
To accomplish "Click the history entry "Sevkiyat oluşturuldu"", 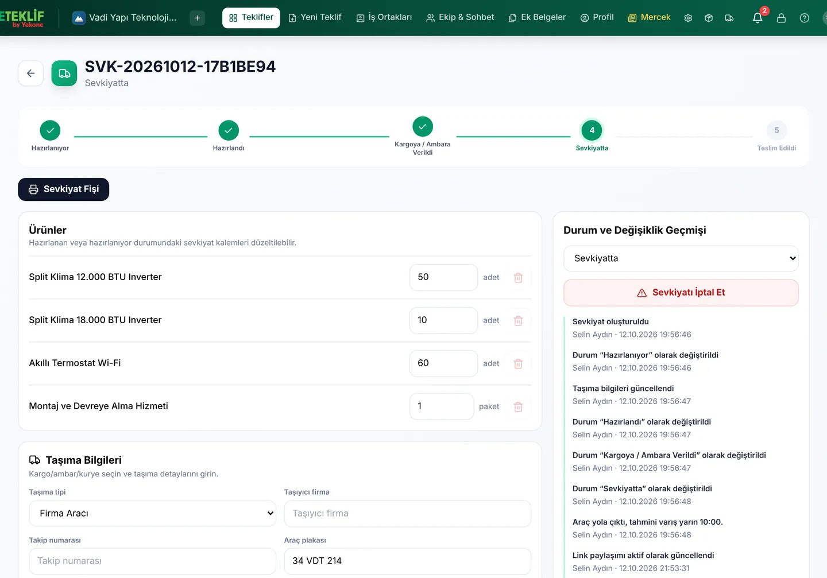I will tap(610, 322).
